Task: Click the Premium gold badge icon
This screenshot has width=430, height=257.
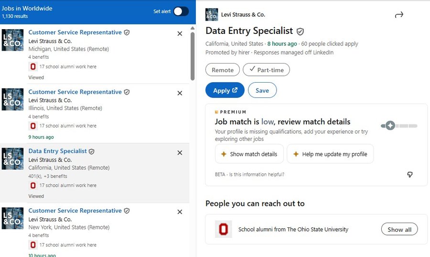Action: tap(216, 112)
